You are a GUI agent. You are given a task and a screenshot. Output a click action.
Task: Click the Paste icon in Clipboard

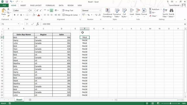click(x=4, y=11)
